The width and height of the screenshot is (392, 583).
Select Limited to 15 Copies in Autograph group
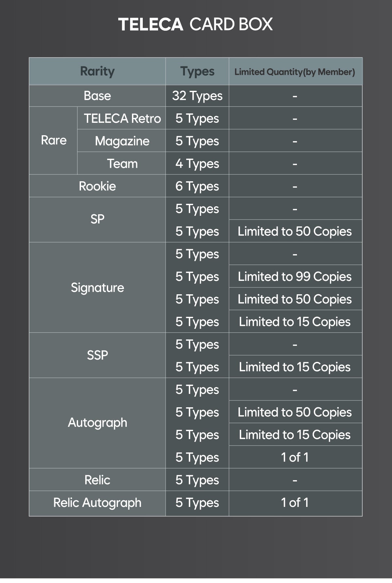coord(295,435)
